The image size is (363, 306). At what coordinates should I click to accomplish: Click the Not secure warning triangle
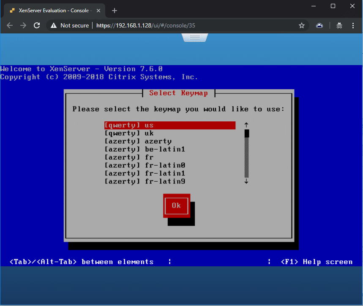point(54,25)
